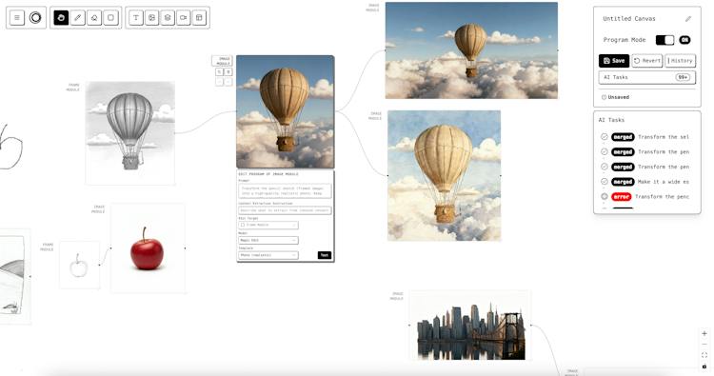Choose the layout template tool
This screenshot has height=376, width=714.
coord(199,18)
